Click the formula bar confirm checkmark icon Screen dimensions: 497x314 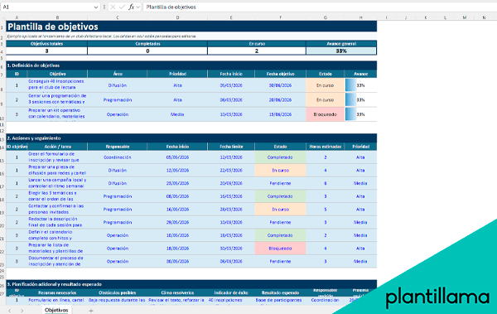point(122,7)
